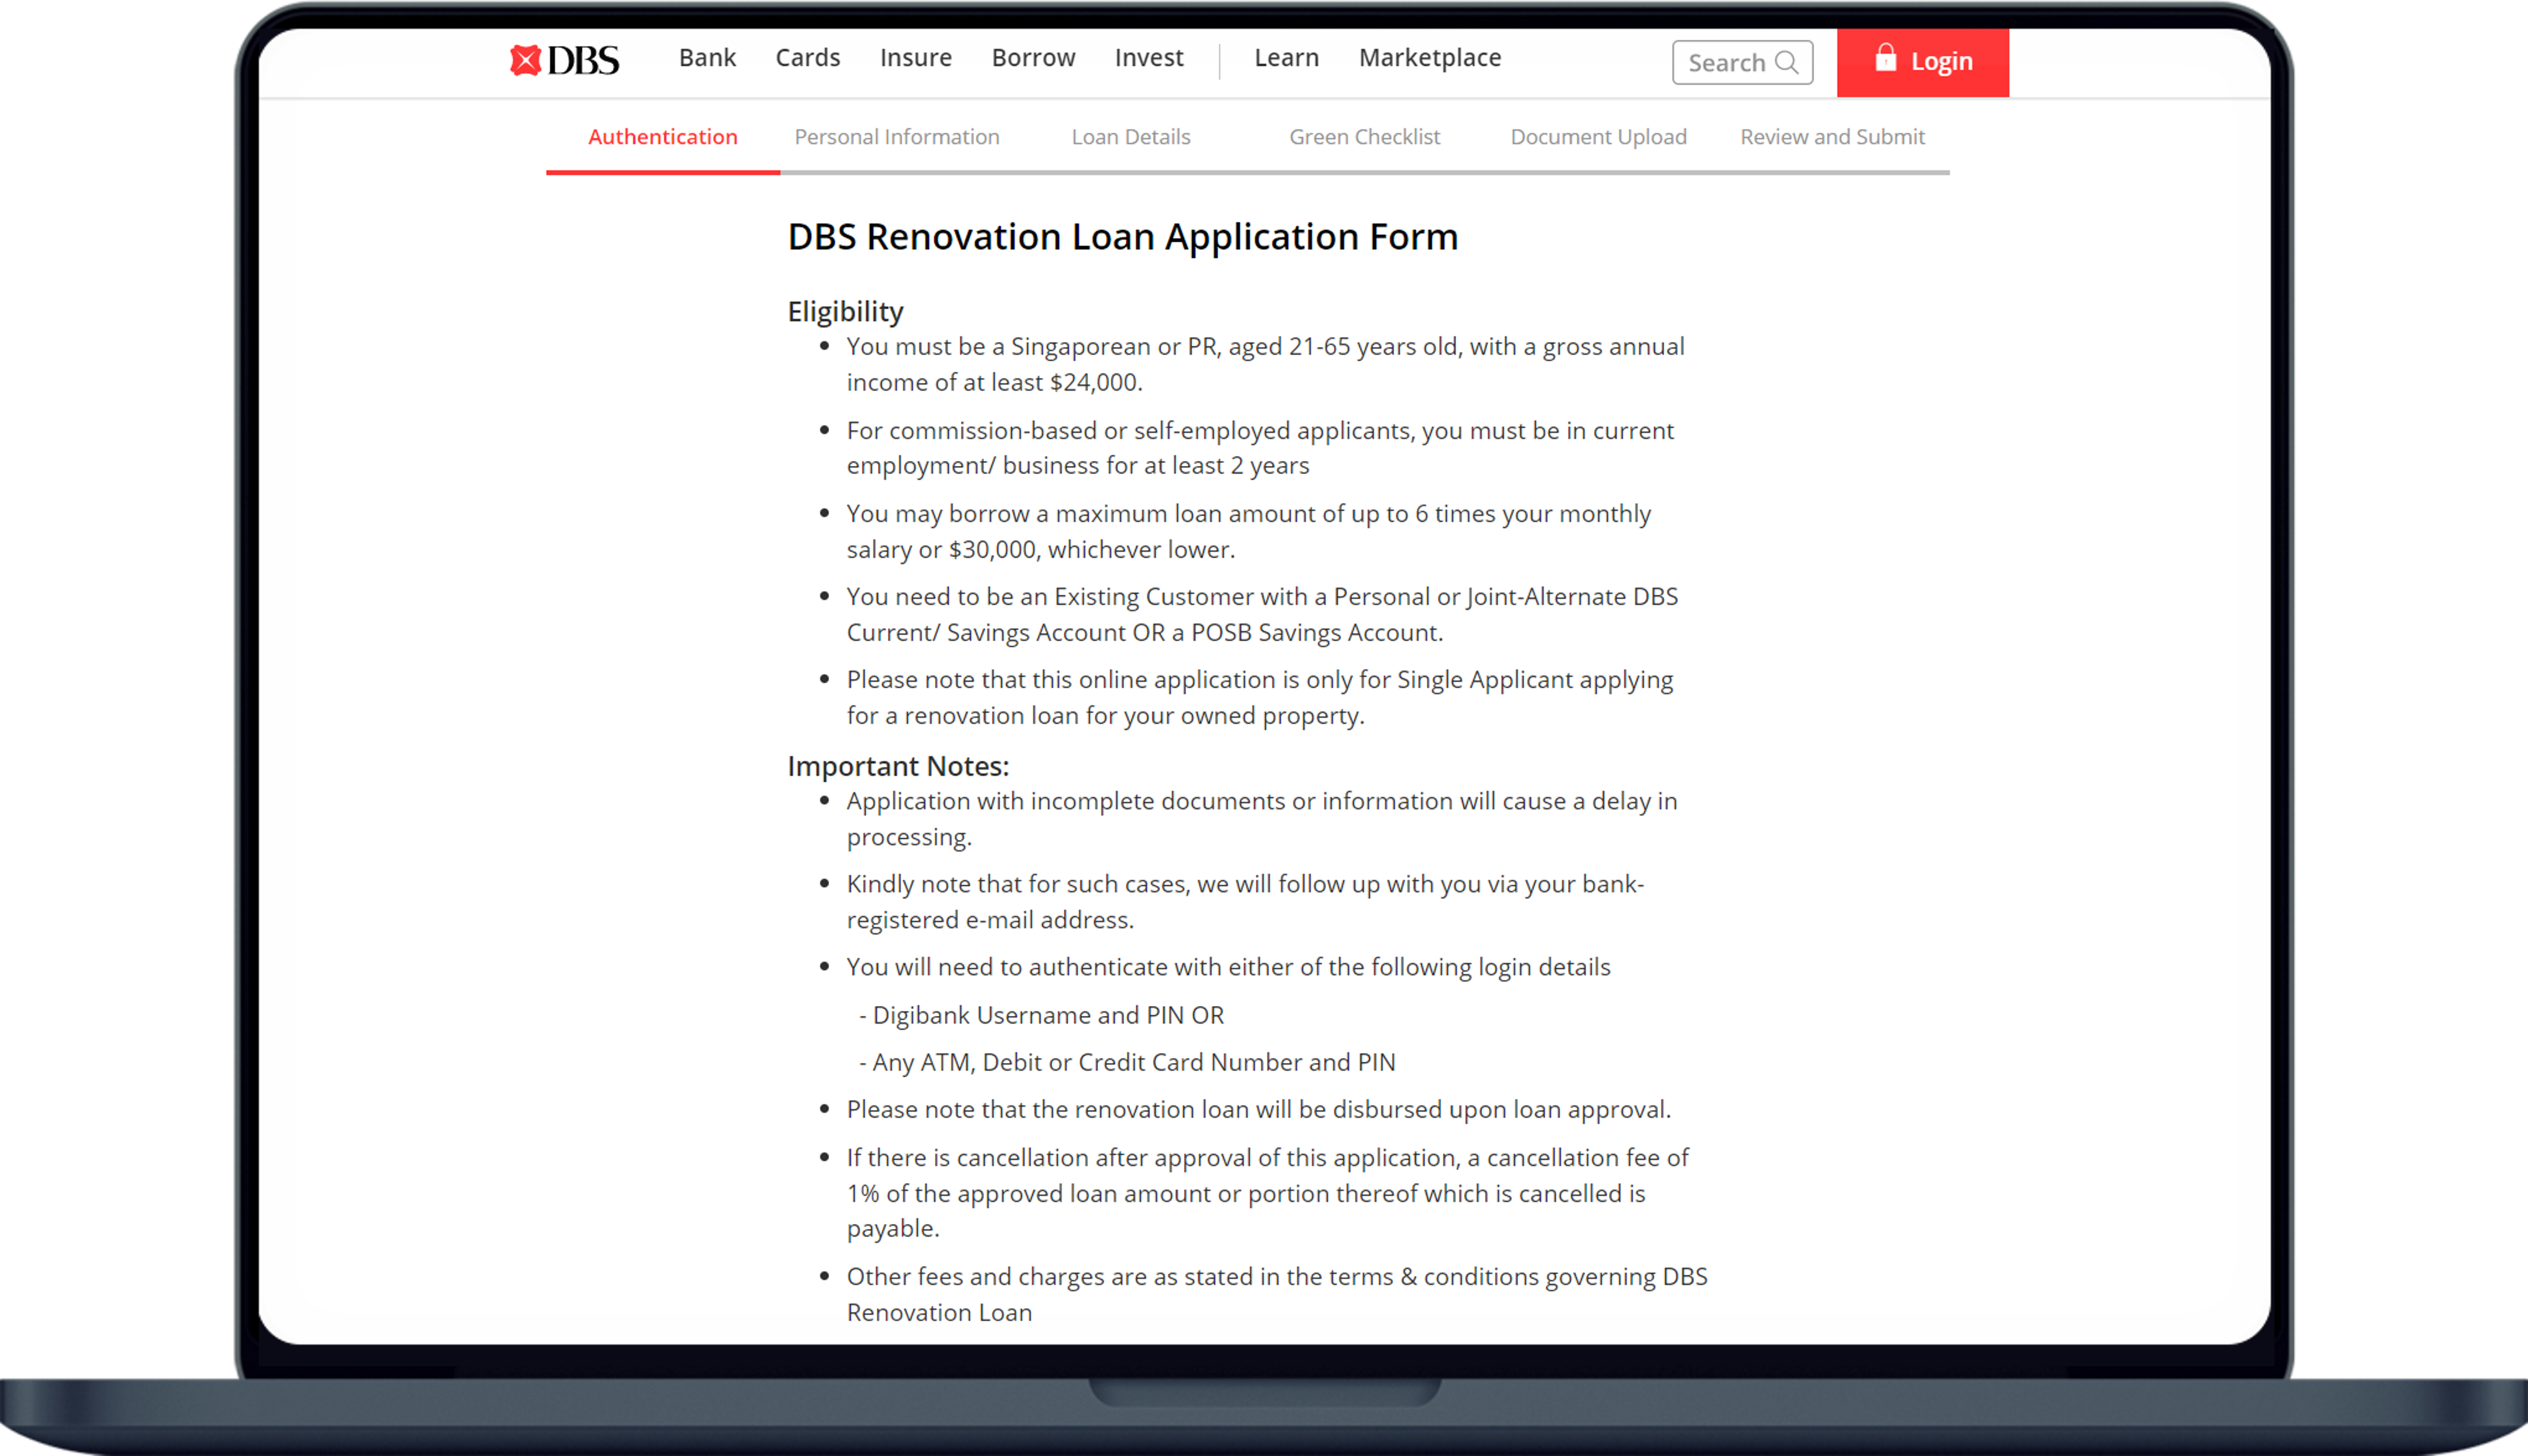Click the form title heading

point(1122,237)
